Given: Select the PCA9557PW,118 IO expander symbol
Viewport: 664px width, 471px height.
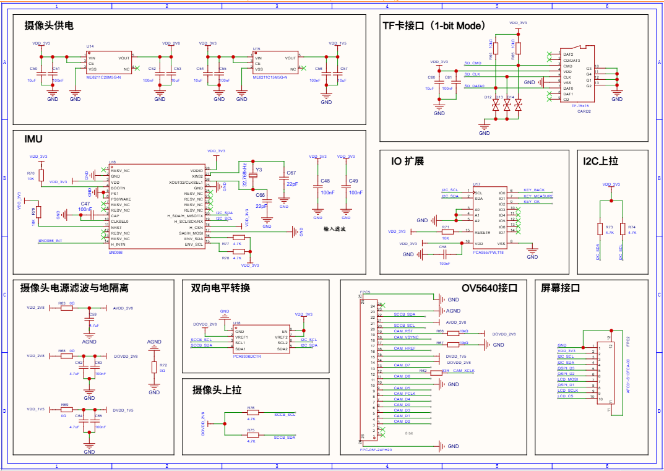Looking at the screenshot, I should click(489, 218).
